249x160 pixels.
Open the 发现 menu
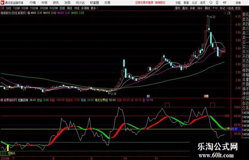pyautogui.click(x=67, y=3)
